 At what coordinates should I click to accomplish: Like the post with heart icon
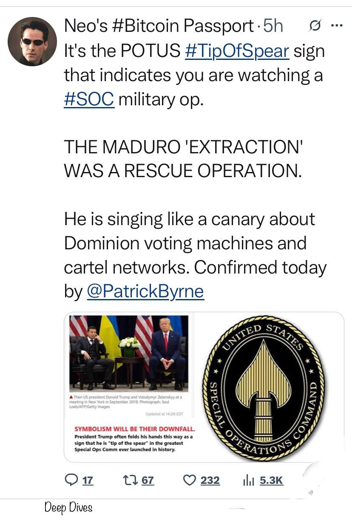click(x=189, y=480)
